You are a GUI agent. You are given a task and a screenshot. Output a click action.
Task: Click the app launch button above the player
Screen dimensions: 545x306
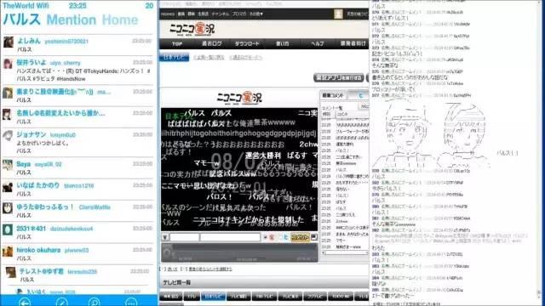(339, 77)
